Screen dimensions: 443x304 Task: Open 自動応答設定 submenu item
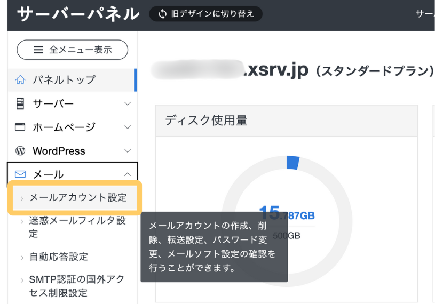coord(59,257)
